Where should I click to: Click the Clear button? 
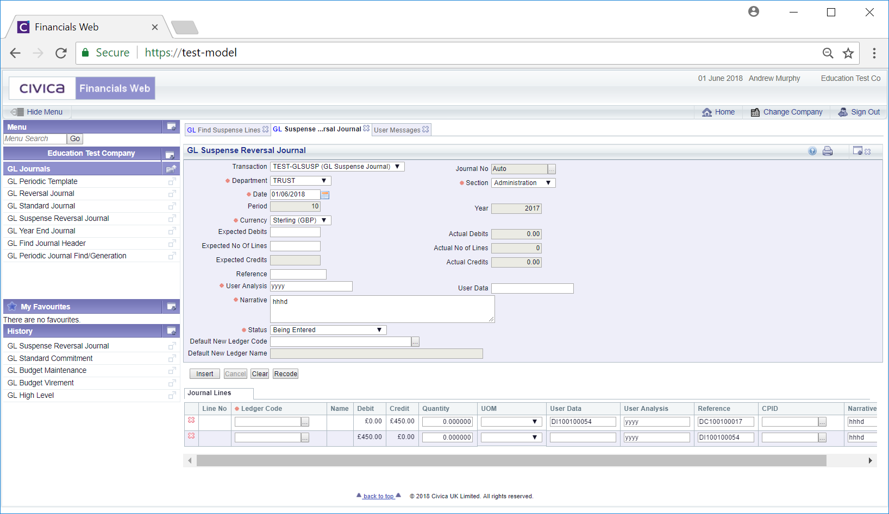[x=260, y=374]
